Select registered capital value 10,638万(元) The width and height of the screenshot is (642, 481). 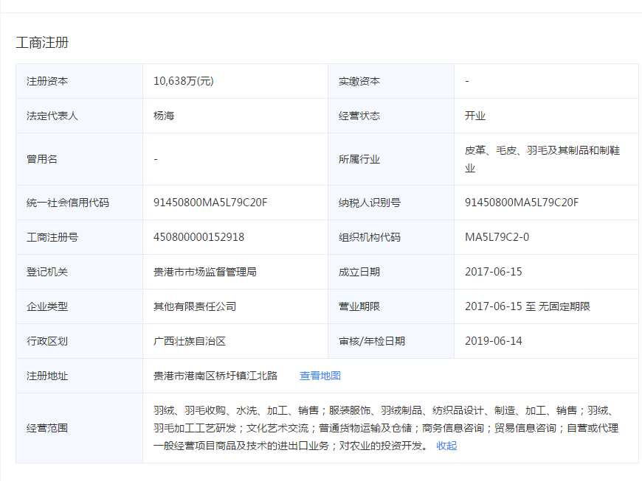(184, 81)
